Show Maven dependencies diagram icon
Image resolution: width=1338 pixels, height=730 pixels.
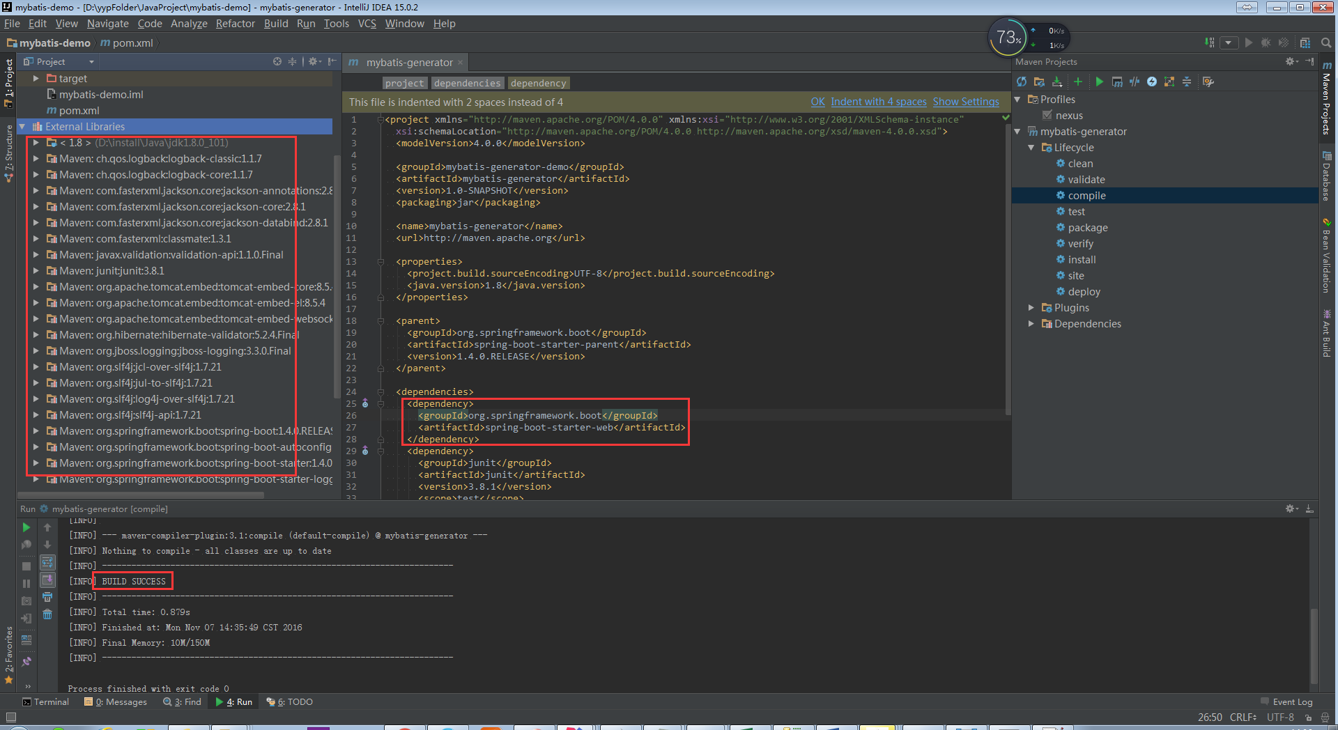[1169, 82]
